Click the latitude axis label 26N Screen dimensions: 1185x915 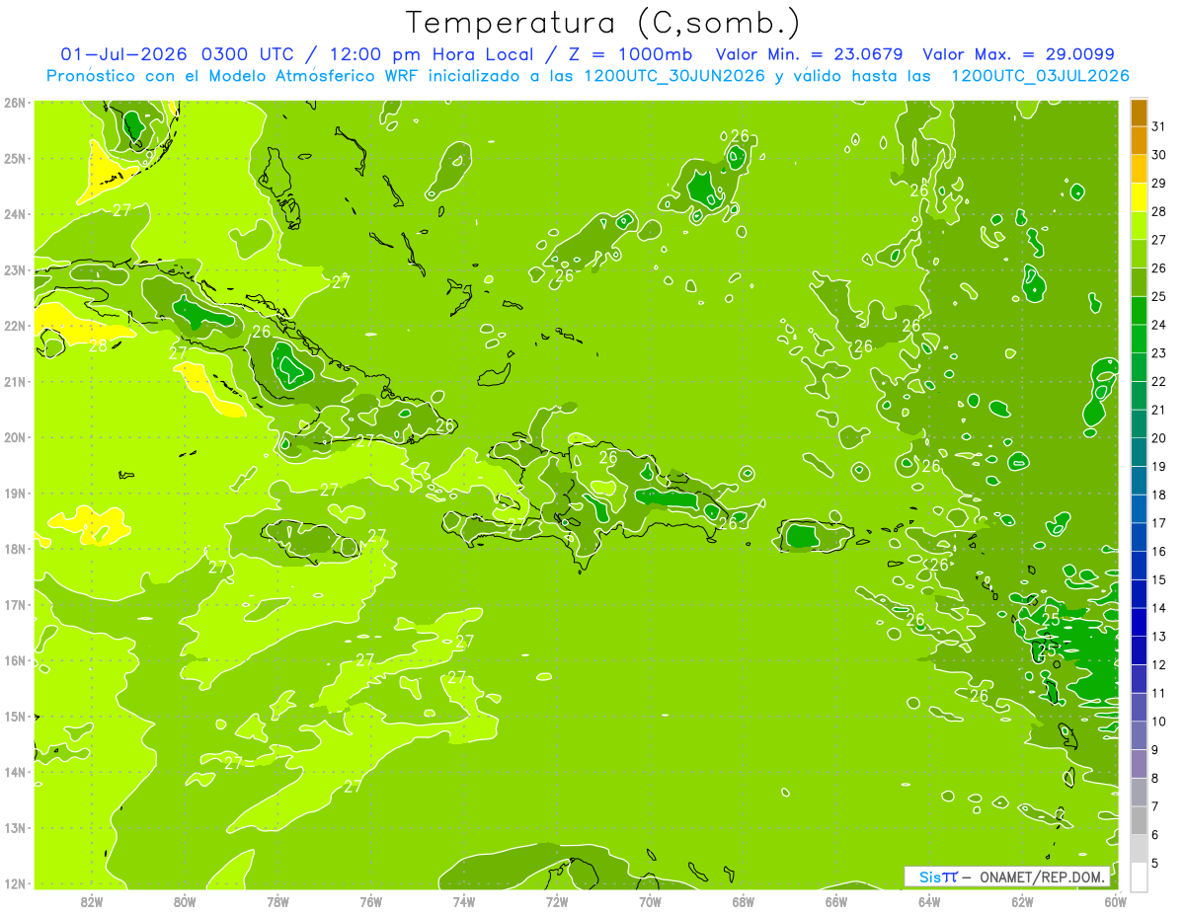(14, 102)
